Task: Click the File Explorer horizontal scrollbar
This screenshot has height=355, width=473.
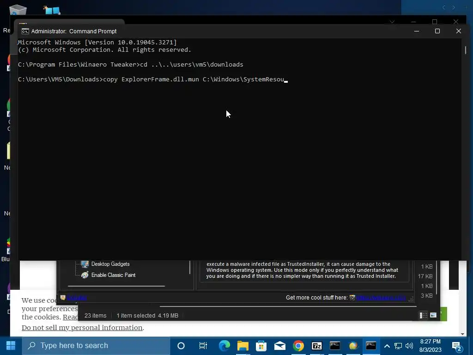Action: [288, 306]
